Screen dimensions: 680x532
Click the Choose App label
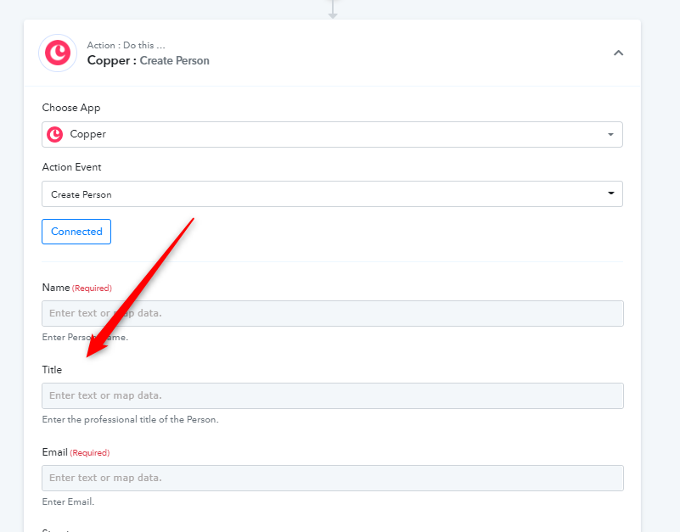click(x=71, y=108)
